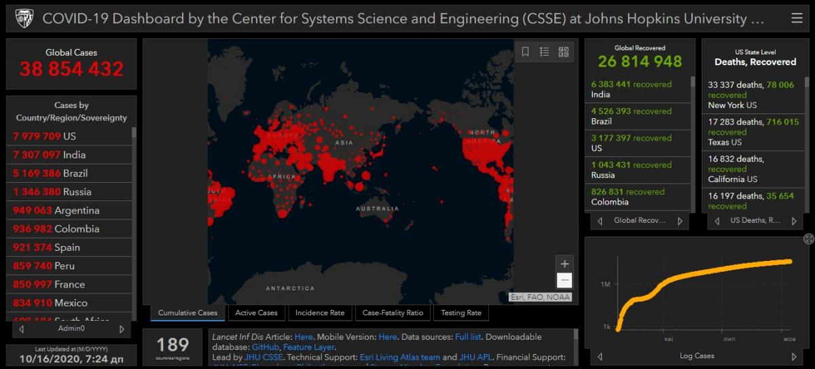The width and height of the screenshot is (815, 369).
Task: Switch to Cumulative Cases tab
Action: (x=188, y=313)
